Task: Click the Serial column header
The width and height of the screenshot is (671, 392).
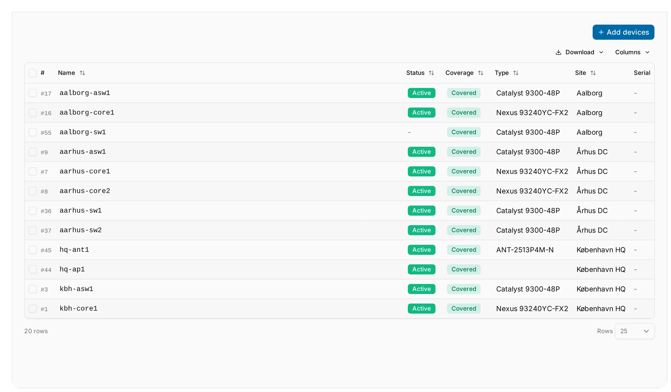Action: click(642, 73)
